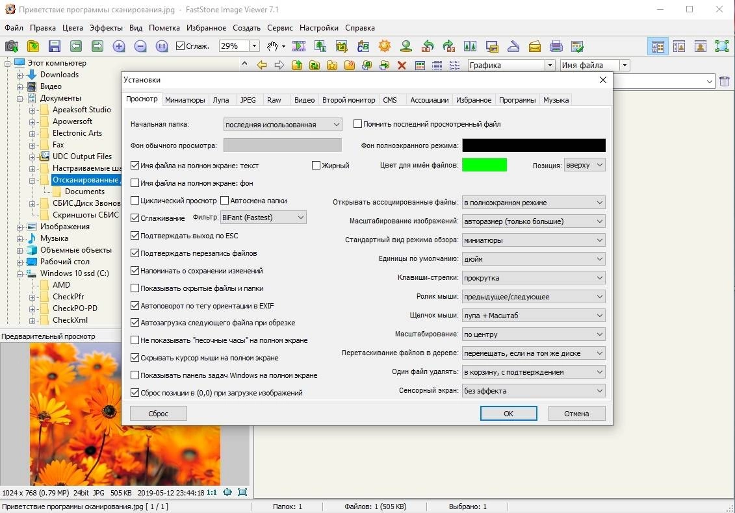Click the acquire images camera icon
The width and height of the screenshot is (735, 513).
tap(12, 46)
